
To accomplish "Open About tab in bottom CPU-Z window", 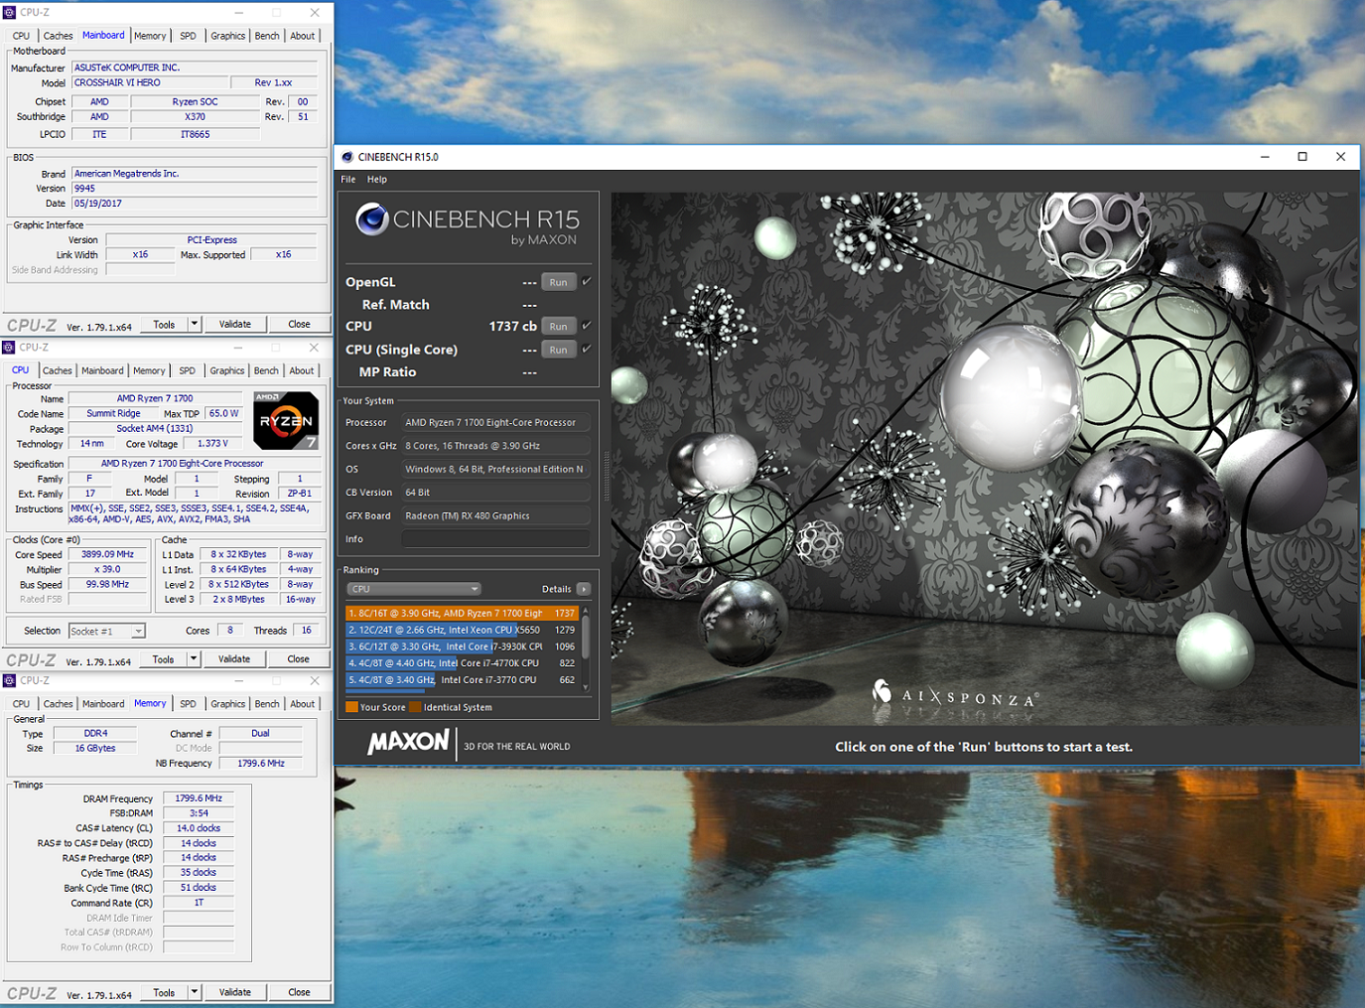I will [x=302, y=704].
